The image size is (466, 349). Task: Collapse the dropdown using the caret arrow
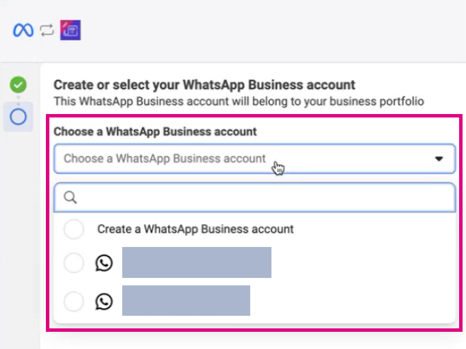(x=439, y=159)
